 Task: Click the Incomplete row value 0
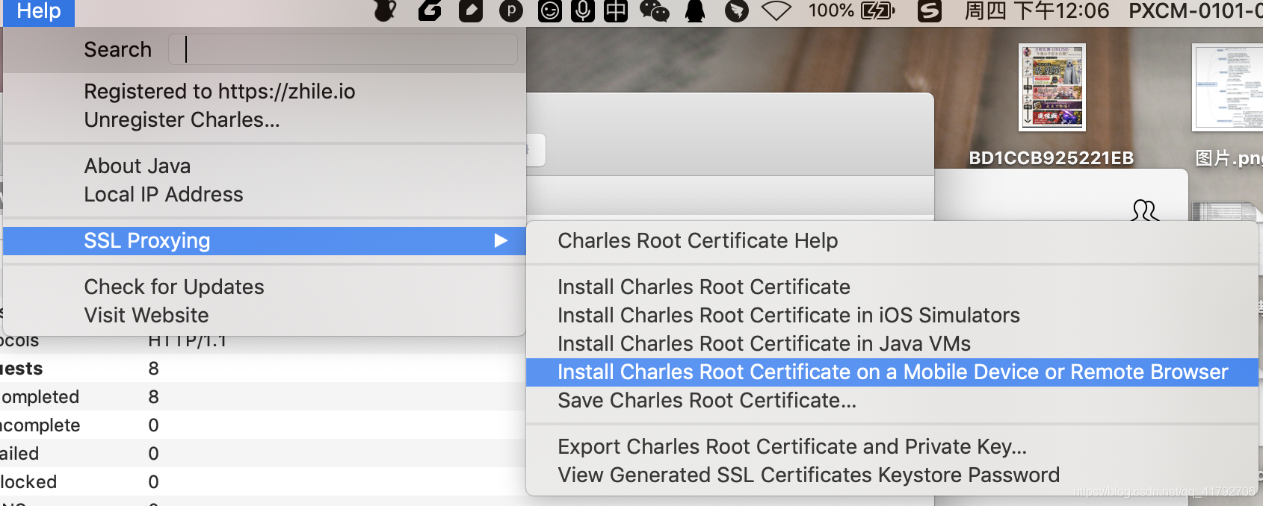(x=153, y=425)
